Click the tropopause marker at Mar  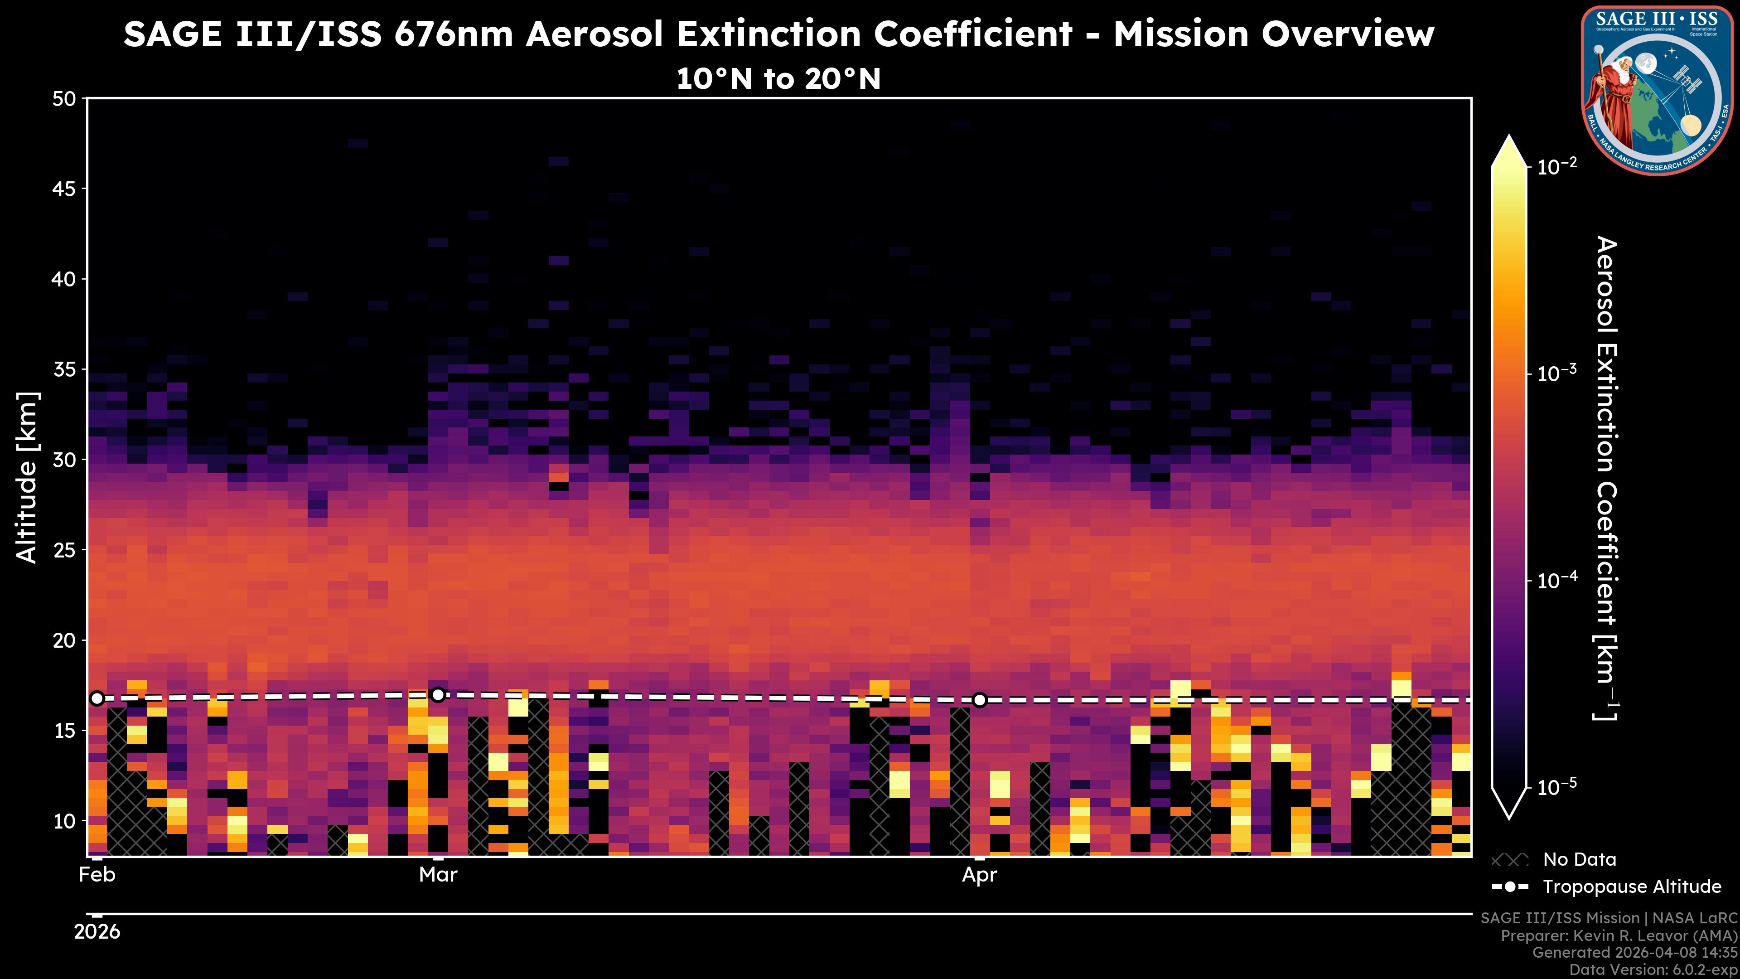[x=438, y=694]
